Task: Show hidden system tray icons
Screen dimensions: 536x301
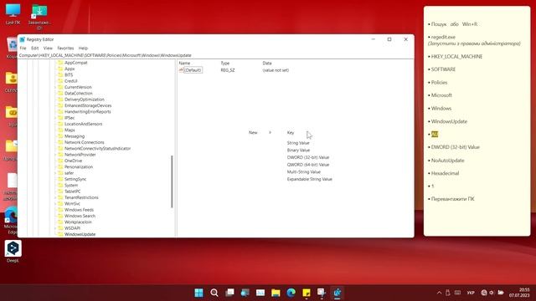Action: [439, 293]
